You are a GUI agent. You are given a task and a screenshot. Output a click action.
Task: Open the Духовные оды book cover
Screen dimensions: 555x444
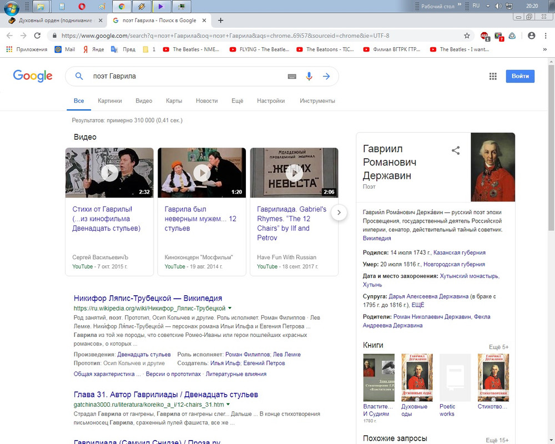click(417, 377)
